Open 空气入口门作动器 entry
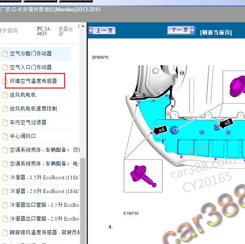This screenshot has width=245, height=244. pos(31,67)
